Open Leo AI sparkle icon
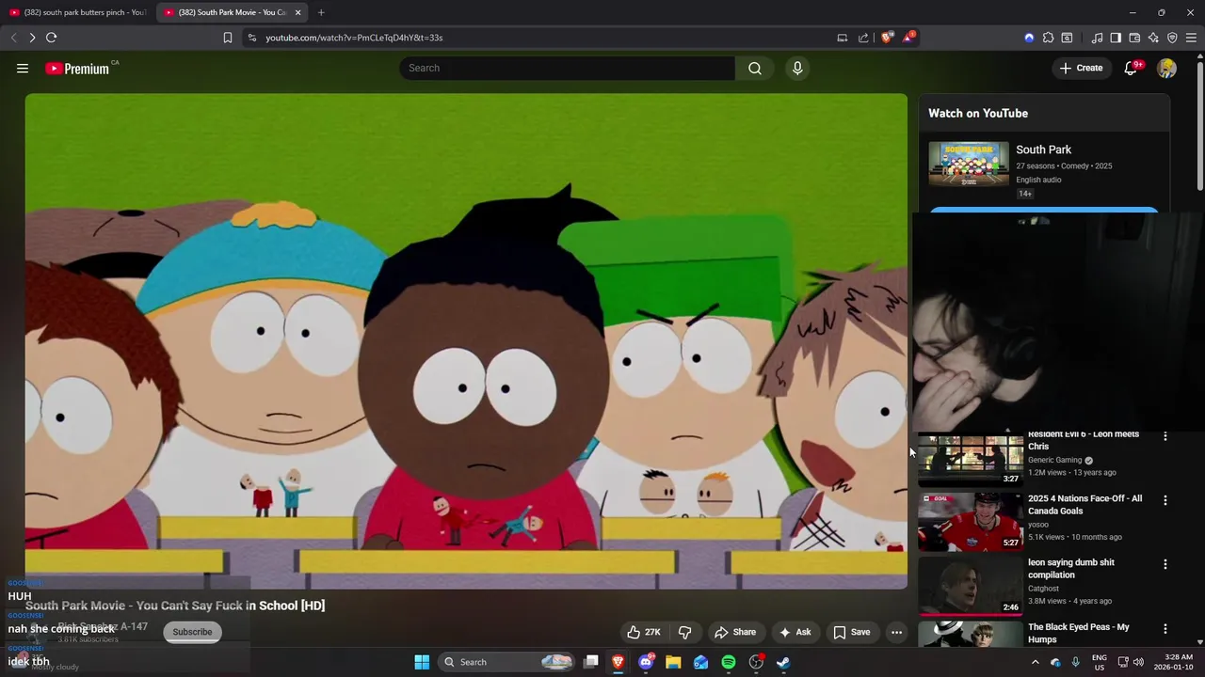This screenshot has width=1205, height=677. tap(1153, 38)
